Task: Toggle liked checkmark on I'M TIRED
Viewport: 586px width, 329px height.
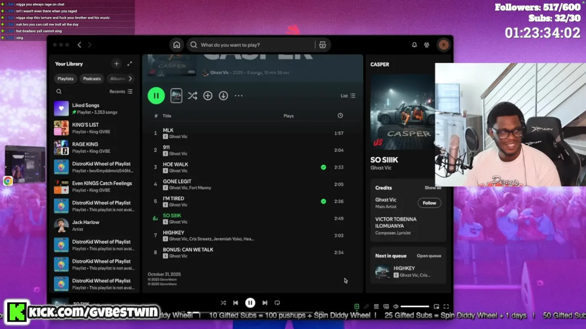Action: tap(324, 201)
